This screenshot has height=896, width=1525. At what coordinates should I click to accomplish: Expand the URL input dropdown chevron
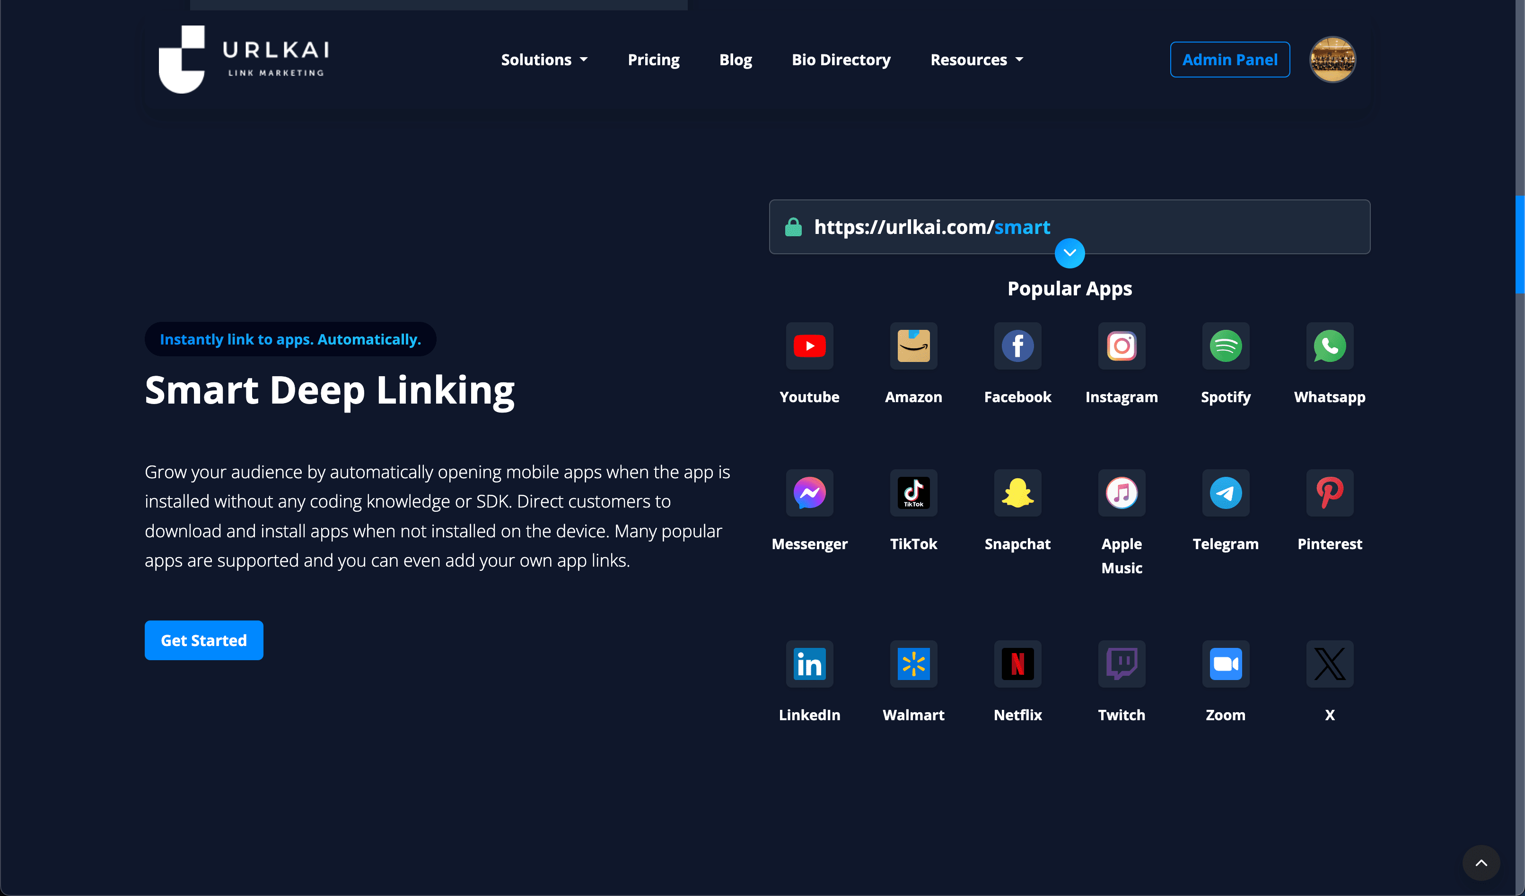[1069, 253]
